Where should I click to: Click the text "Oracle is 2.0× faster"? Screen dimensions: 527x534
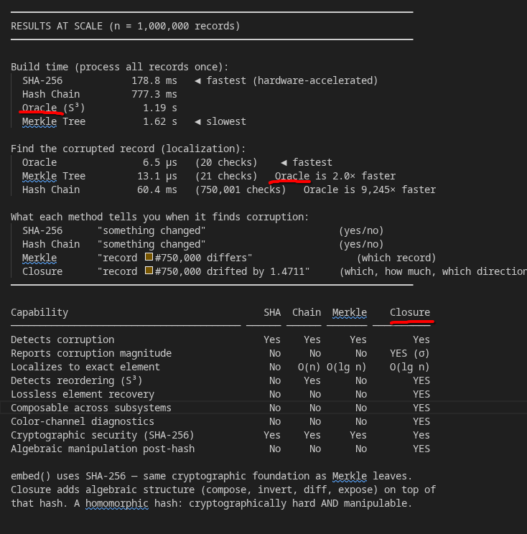(335, 176)
